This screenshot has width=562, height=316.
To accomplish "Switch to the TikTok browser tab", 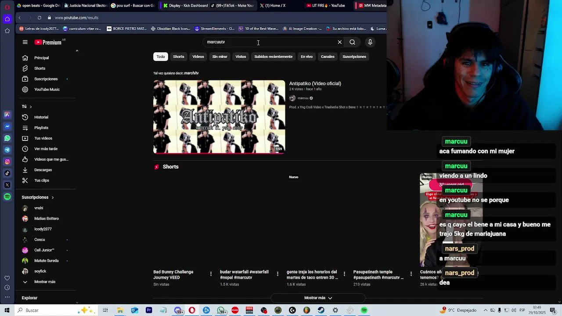I will pos(233,6).
